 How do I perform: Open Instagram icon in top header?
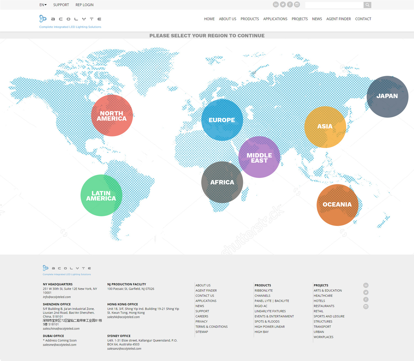tap(297, 4)
